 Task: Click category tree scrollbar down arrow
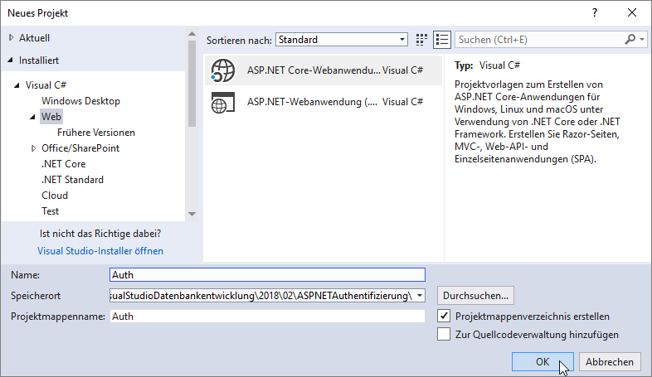(192, 215)
